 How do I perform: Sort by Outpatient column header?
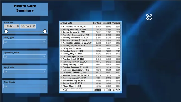point(116,23)
